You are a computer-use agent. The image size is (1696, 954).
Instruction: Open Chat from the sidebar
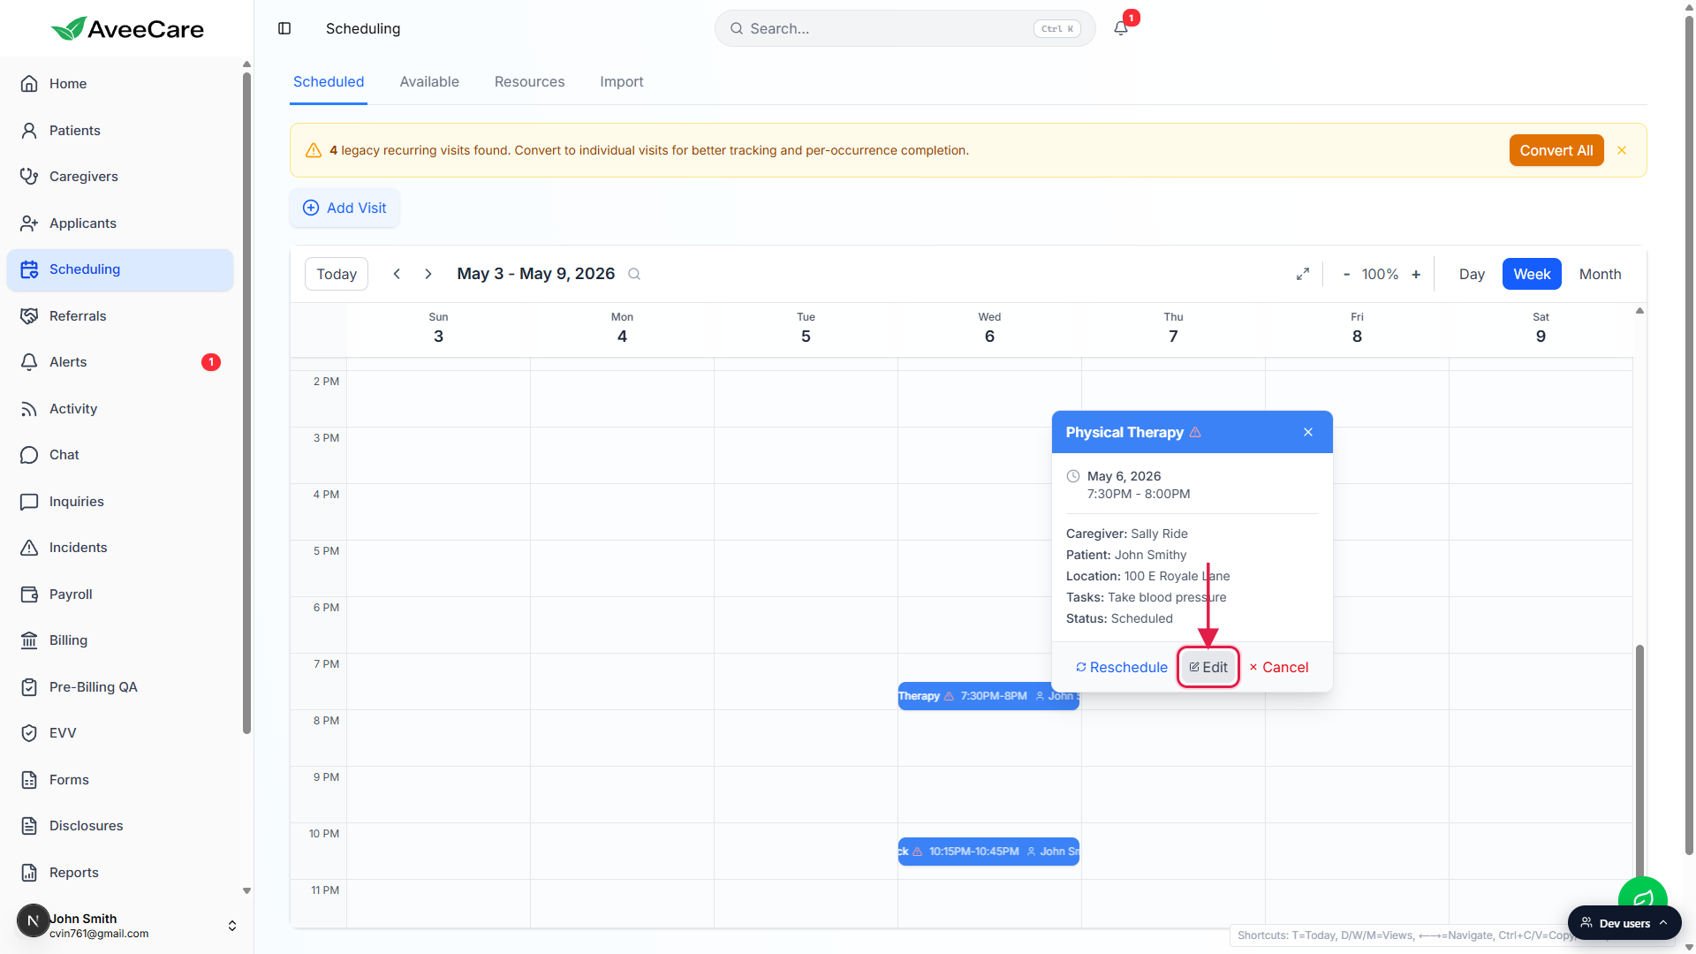120,455
